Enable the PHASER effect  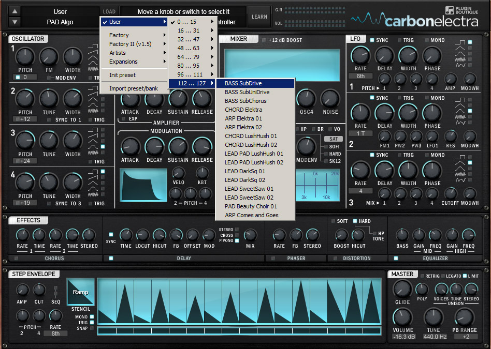point(273,259)
